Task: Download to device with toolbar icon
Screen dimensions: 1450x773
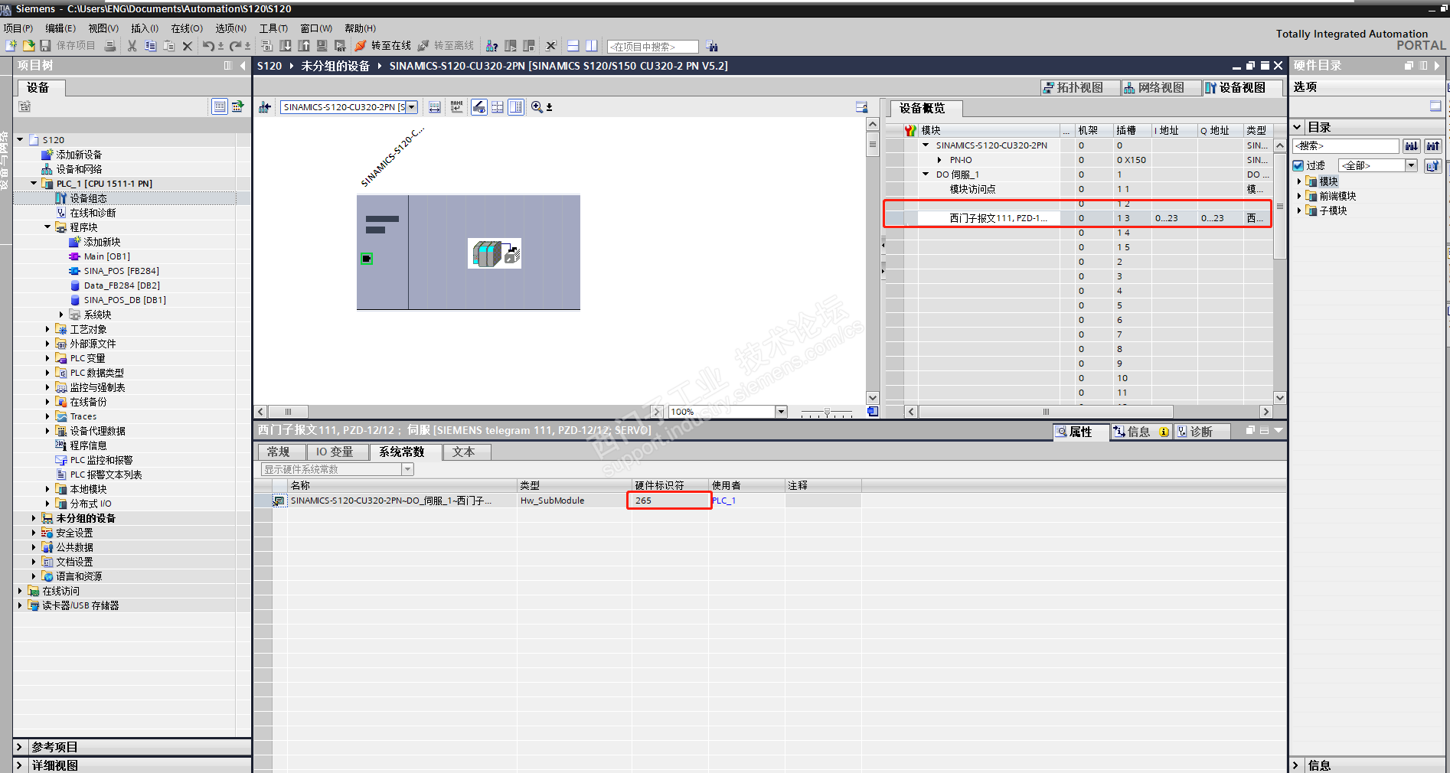Action: tap(286, 46)
